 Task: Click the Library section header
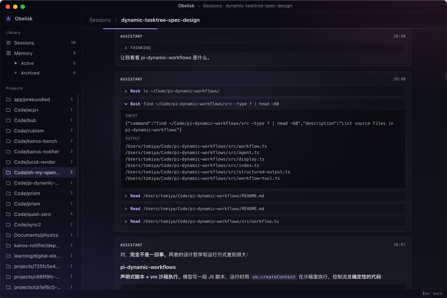click(x=13, y=32)
